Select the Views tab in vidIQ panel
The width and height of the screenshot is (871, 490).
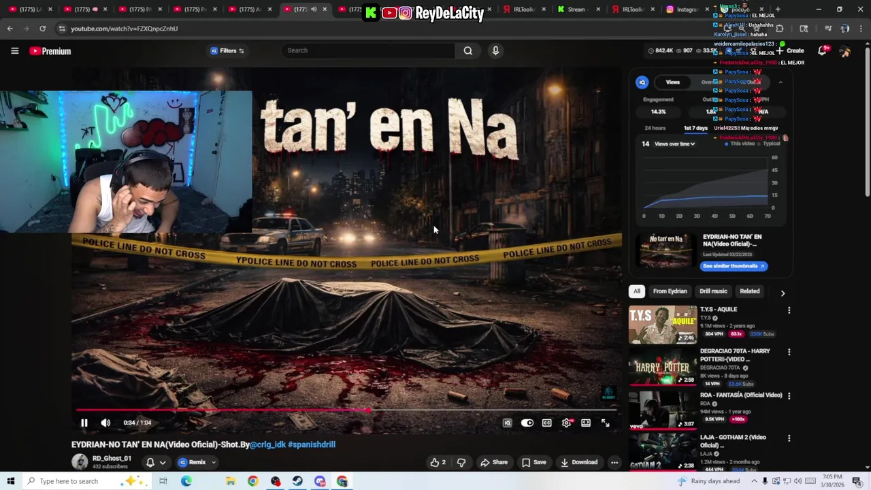click(672, 82)
